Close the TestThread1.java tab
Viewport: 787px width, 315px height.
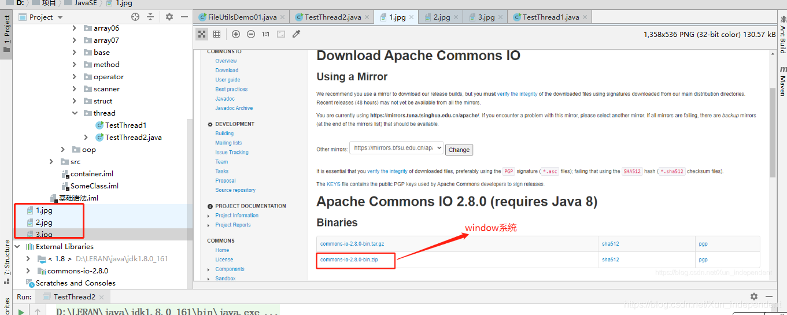585,17
